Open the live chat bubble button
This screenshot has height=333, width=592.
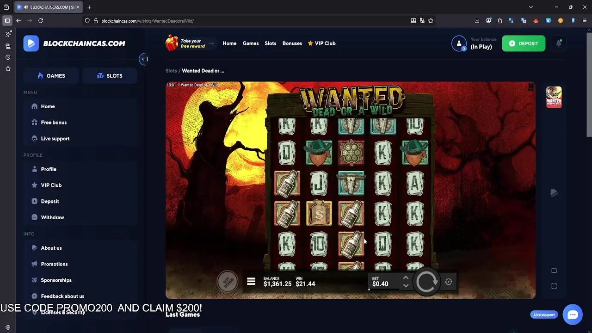point(573,314)
